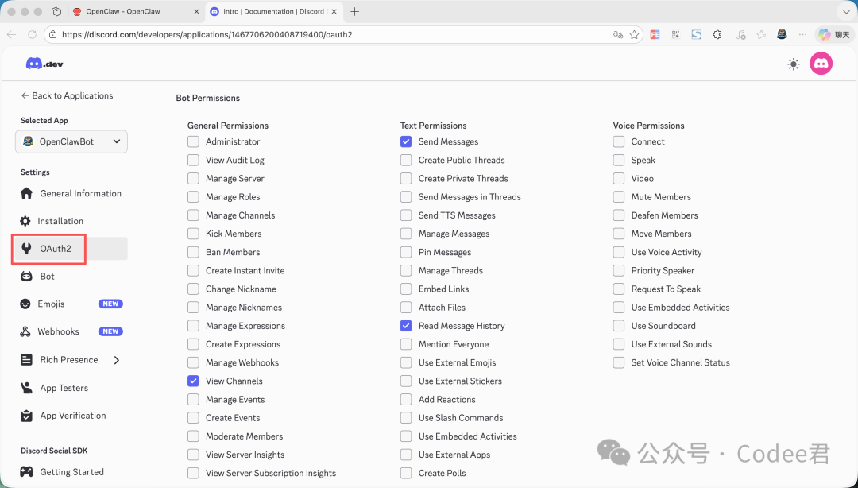The width and height of the screenshot is (858, 488).
Task: Click the General Information home icon
Action: [x=26, y=193]
